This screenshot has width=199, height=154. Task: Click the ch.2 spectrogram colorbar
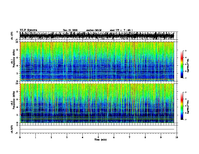pyautogui.click(x=182, y=106)
